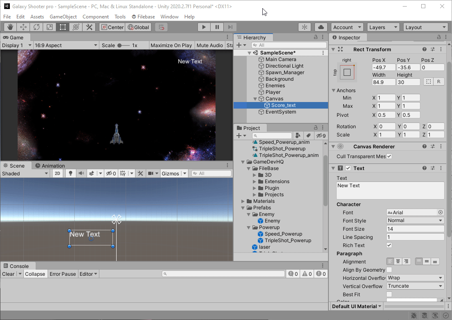Open the Font Style dropdown
Screen dimensions: 452x320
click(415, 220)
